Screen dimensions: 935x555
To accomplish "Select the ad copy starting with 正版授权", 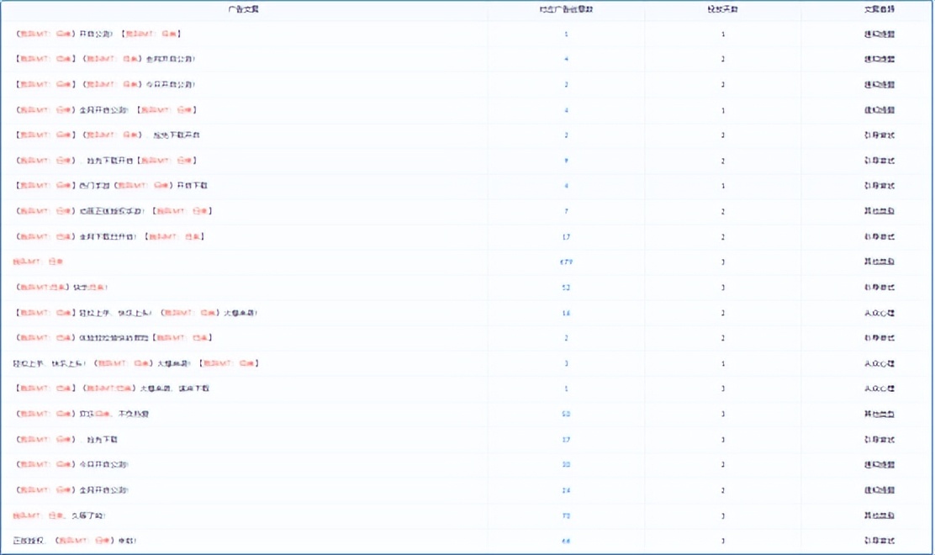I will (x=75, y=541).
